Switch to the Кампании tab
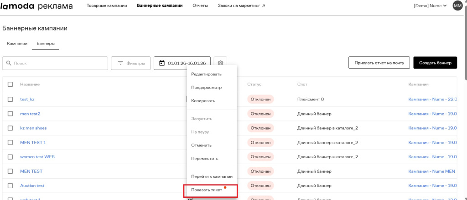Viewport: 467px width, 200px height. [17, 44]
